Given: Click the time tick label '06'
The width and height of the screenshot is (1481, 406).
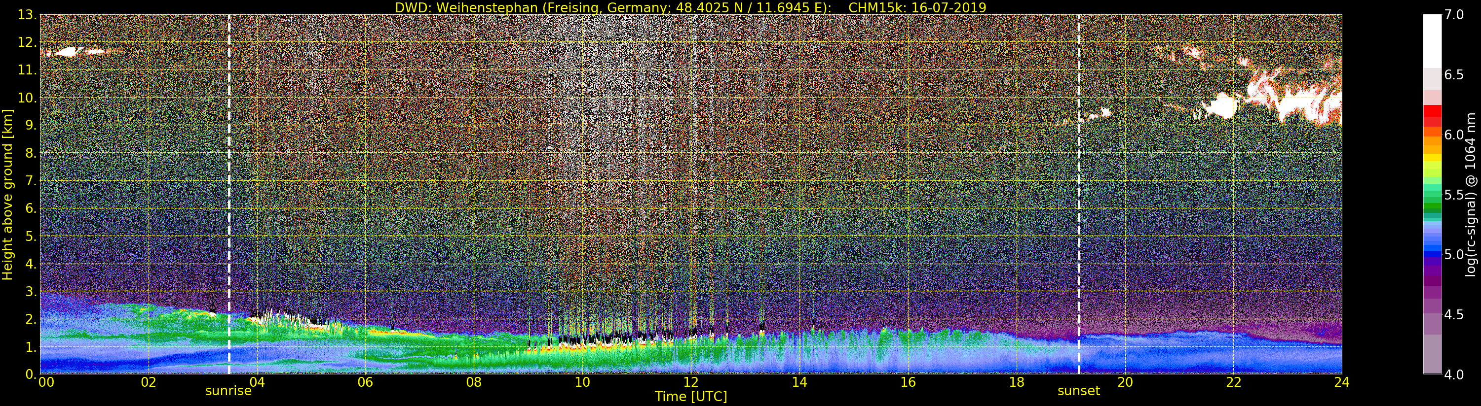Looking at the screenshot, I should (365, 382).
